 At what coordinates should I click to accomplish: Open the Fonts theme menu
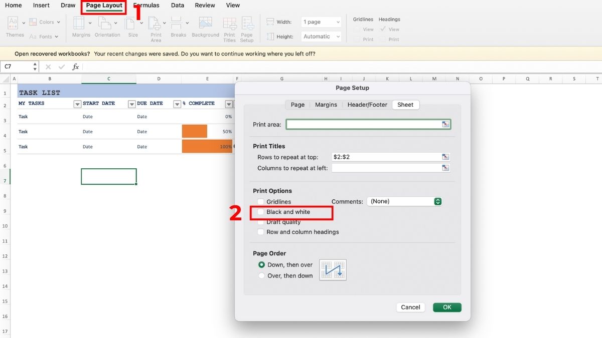click(x=44, y=37)
